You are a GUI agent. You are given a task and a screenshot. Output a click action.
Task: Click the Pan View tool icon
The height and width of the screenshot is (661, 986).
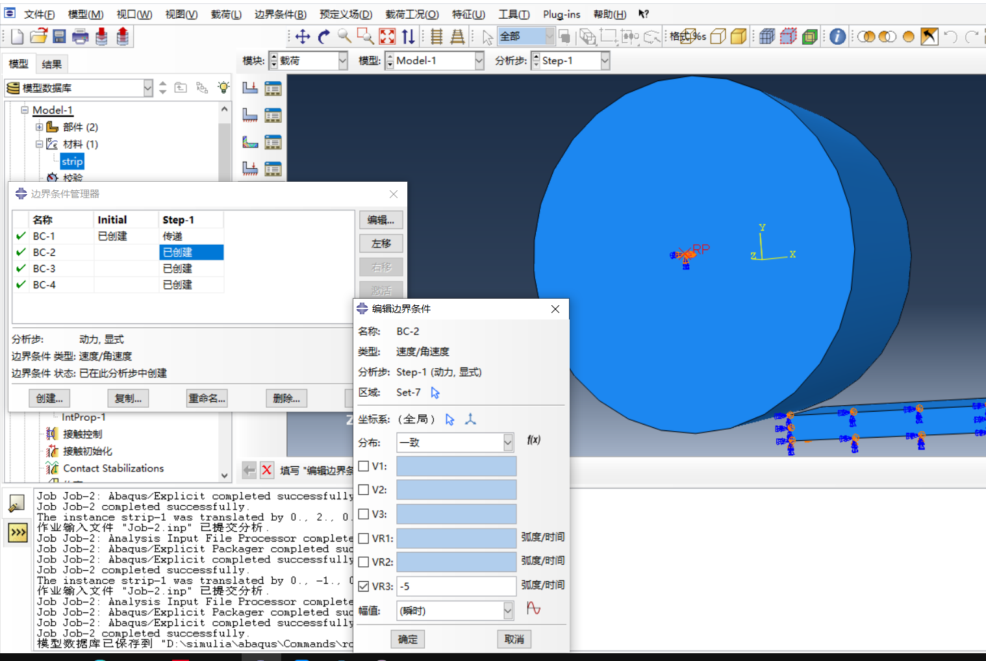tap(303, 37)
